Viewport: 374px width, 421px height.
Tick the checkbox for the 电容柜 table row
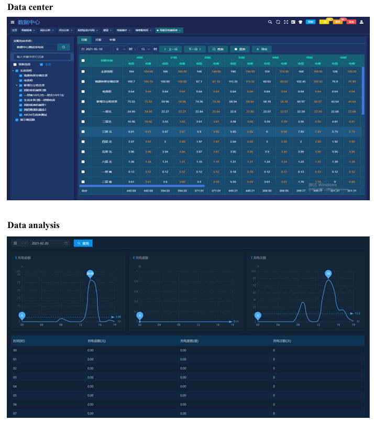click(x=83, y=92)
